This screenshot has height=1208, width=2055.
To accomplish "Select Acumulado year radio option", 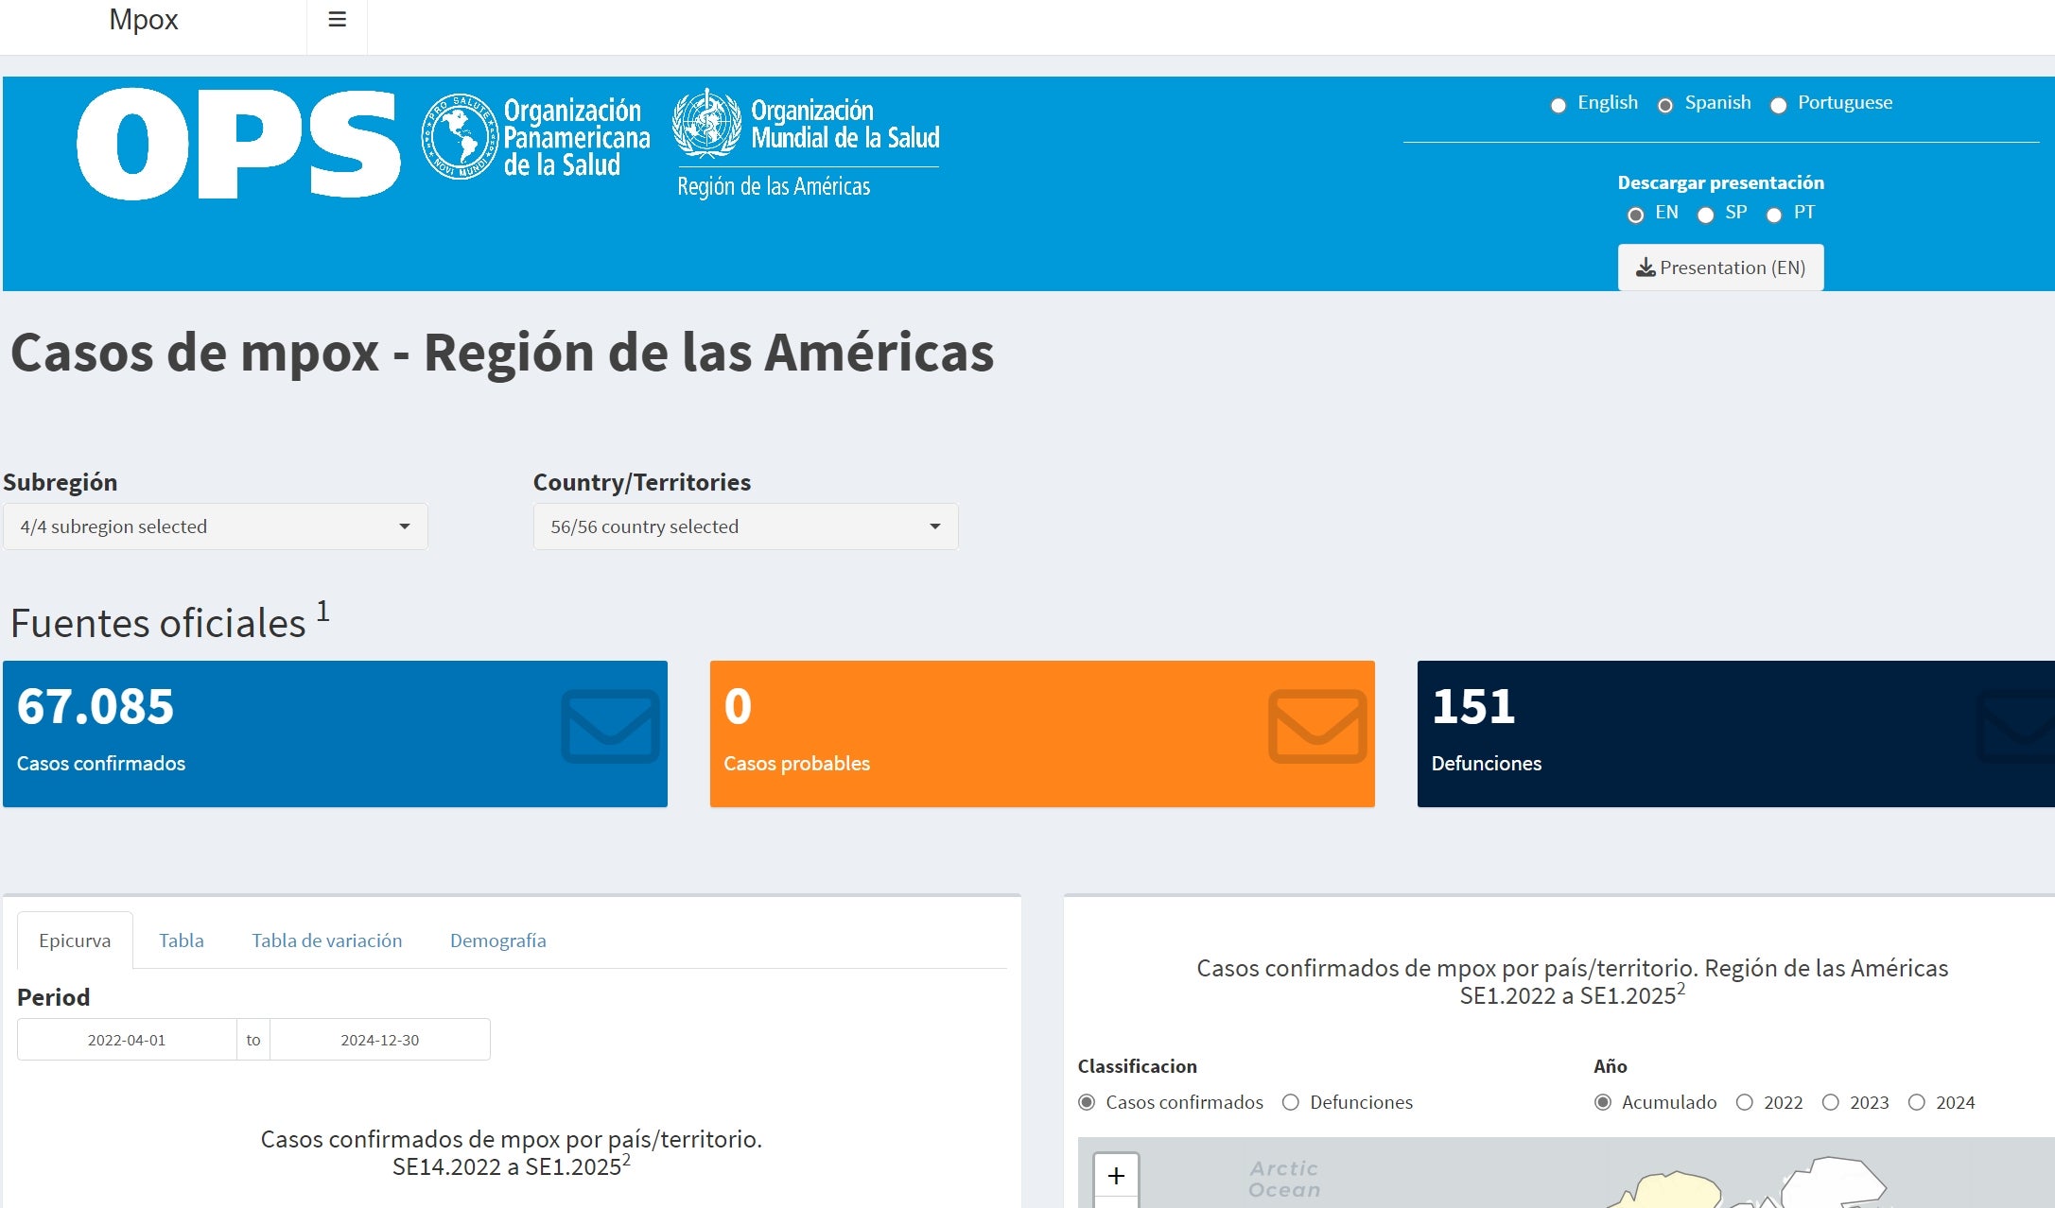I will click(1602, 1102).
